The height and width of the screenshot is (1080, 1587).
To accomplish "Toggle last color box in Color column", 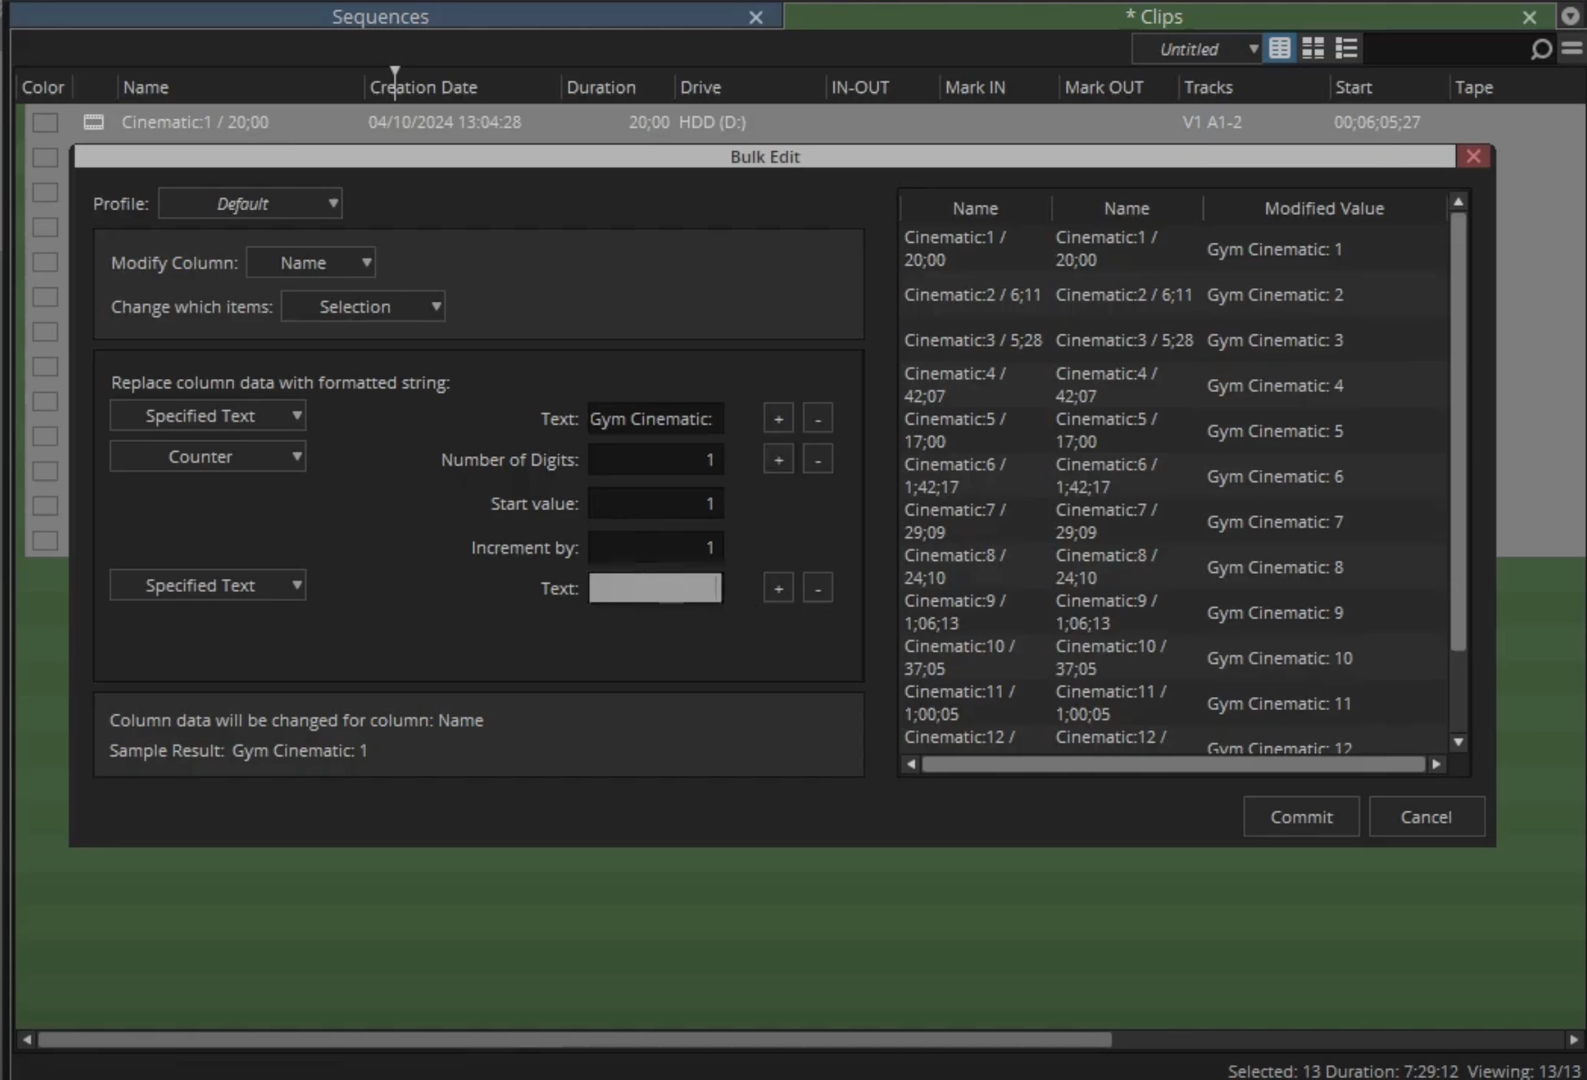I will (45, 541).
